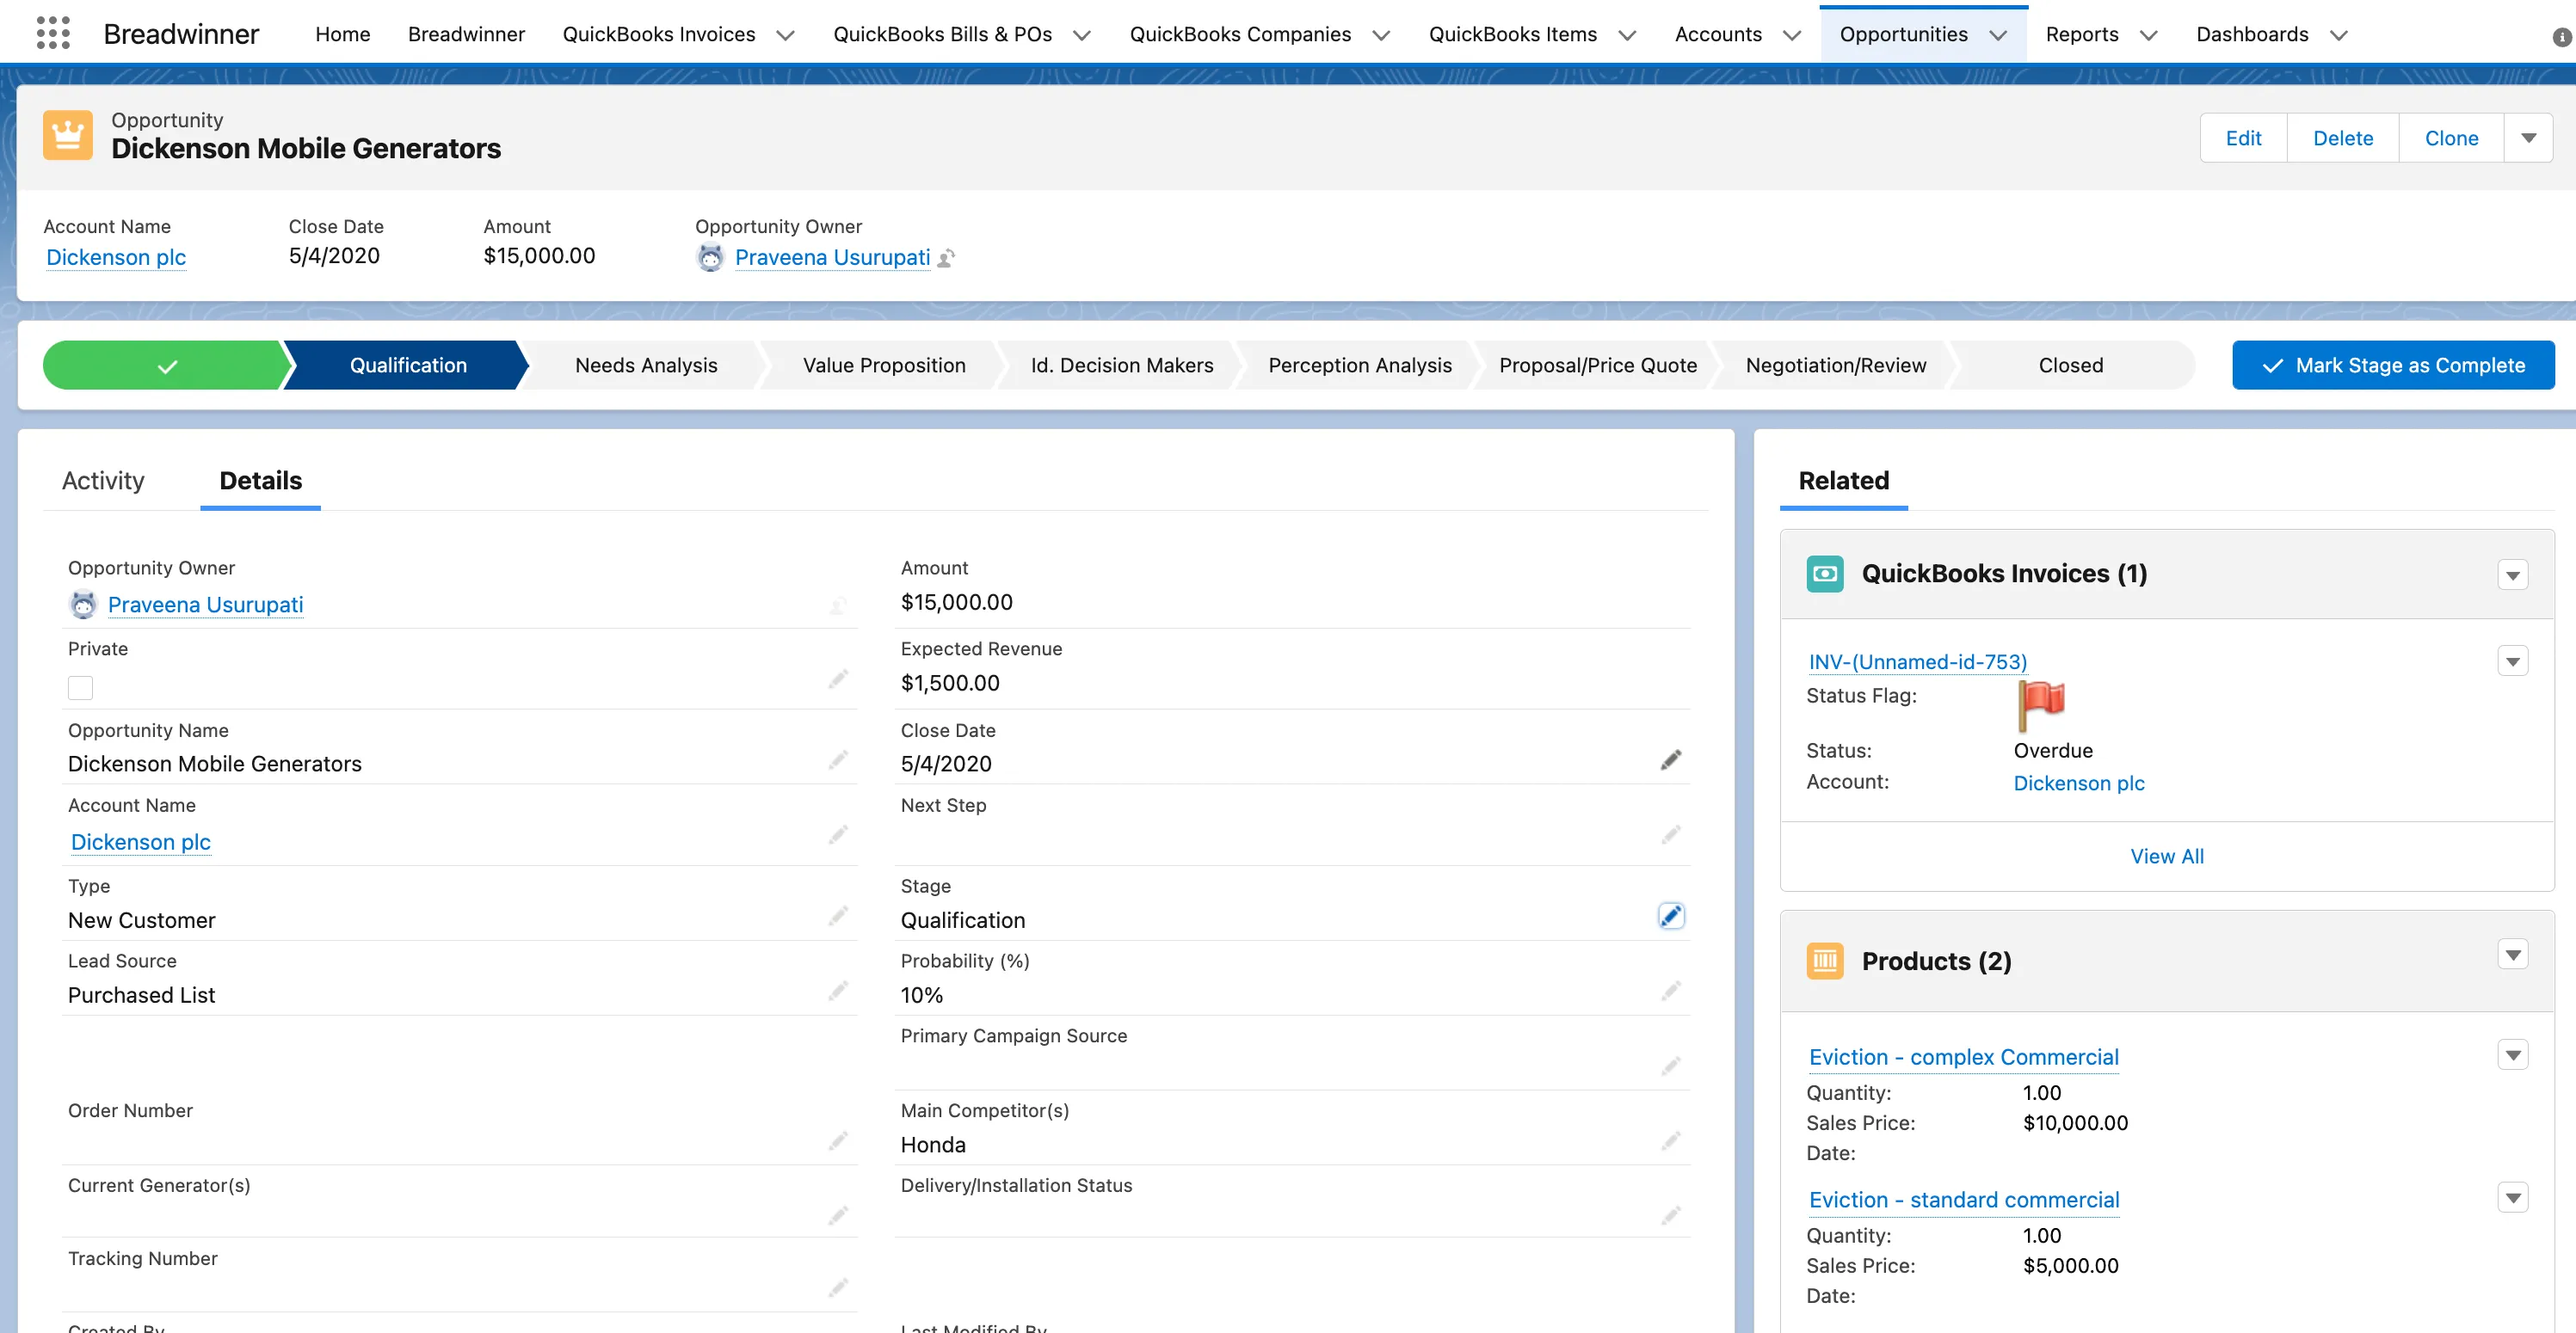Select Needs Analysis stage in path
The width and height of the screenshot is (2576, 1333).
click(646, 365)
